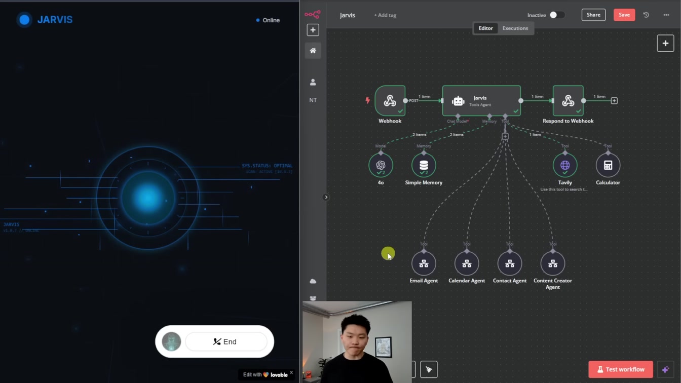The image size is (681, 383).
Task: Click the Chat Model connector on Jarvis node
Action: tap(458, 117)
